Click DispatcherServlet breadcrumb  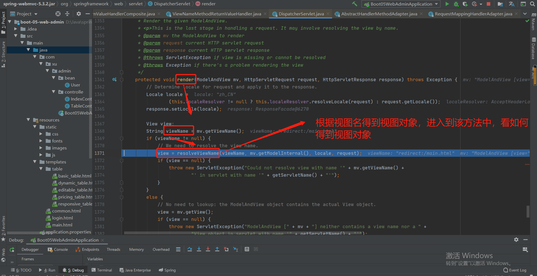pos(169,4)
